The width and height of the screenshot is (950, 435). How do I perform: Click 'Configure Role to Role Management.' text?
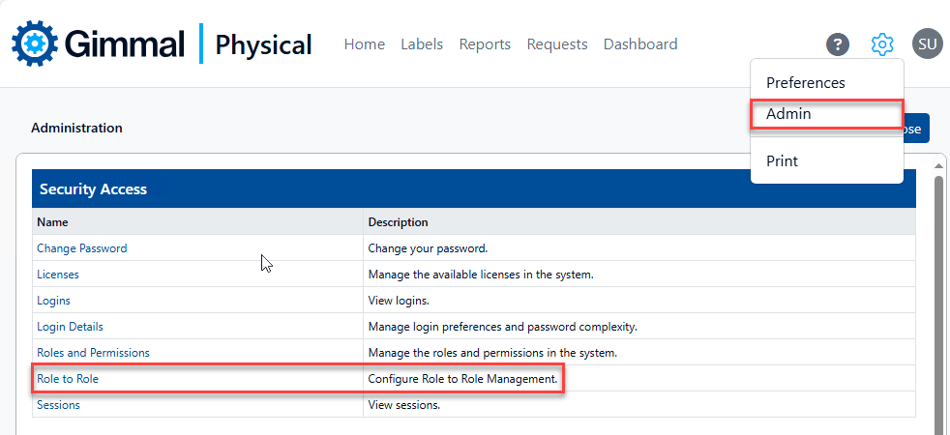pos(462,379)
